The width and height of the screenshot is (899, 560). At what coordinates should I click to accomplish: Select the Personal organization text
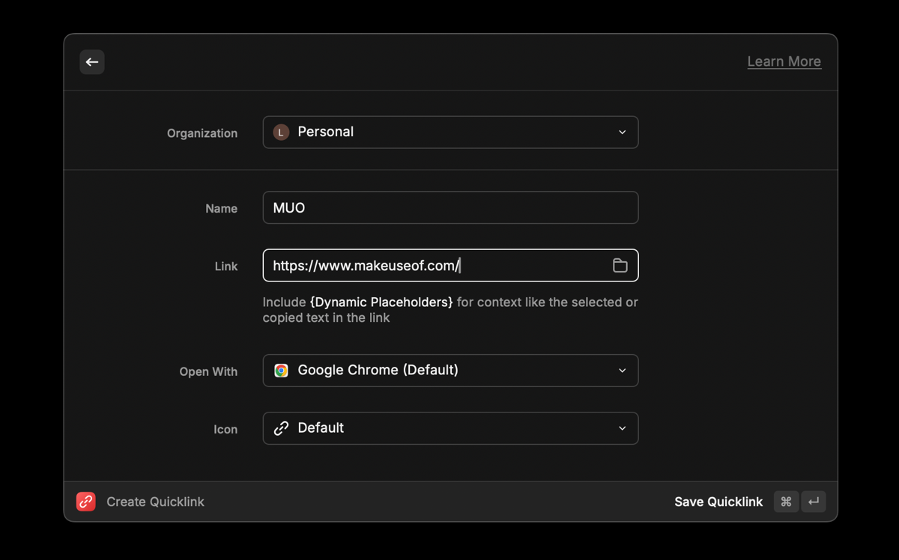(x=325, y=132)
